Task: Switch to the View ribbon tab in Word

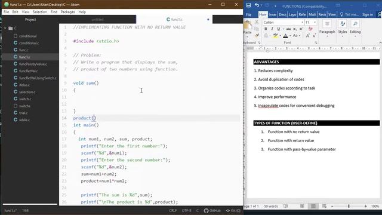Action: pos(332,14)
